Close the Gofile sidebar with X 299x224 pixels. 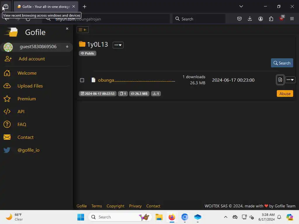[67, 29]
